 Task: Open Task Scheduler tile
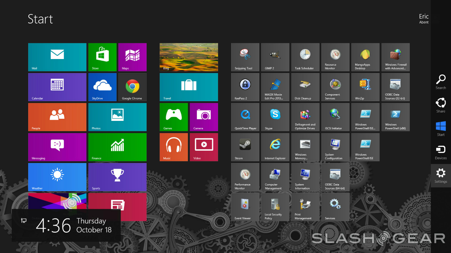pyautogui.click(x=305, y=57)
